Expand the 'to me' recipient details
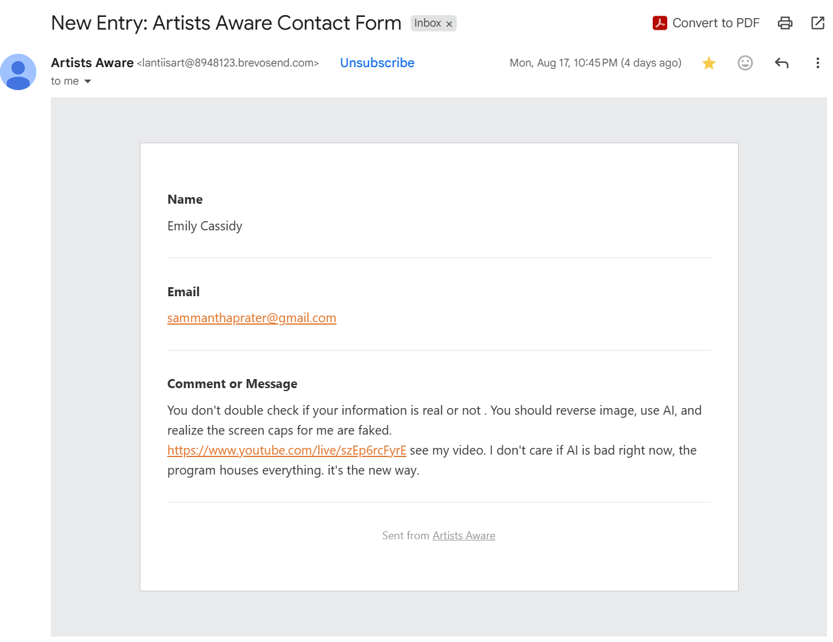Screen dimensions: 833x642 [88, 81]
